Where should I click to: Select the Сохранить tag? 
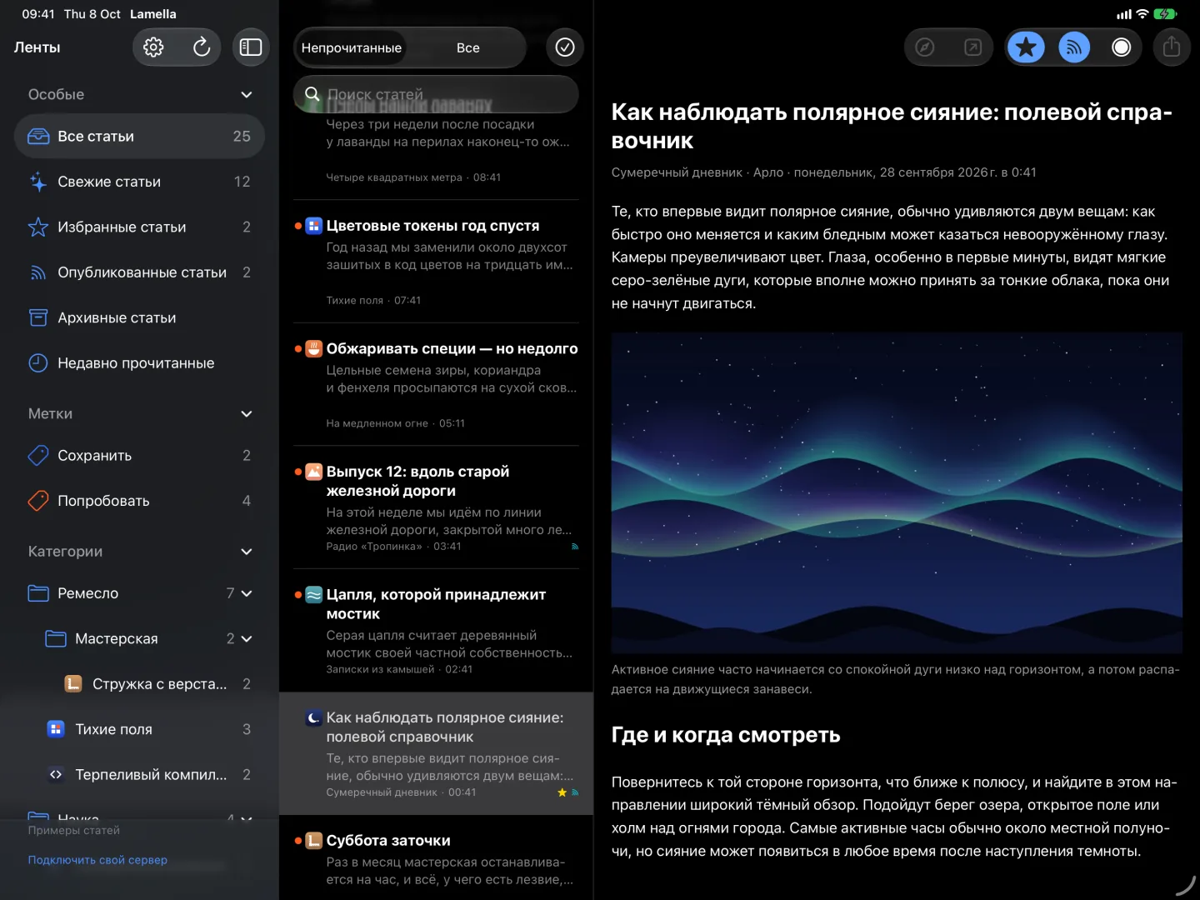[x=139, y=456]
